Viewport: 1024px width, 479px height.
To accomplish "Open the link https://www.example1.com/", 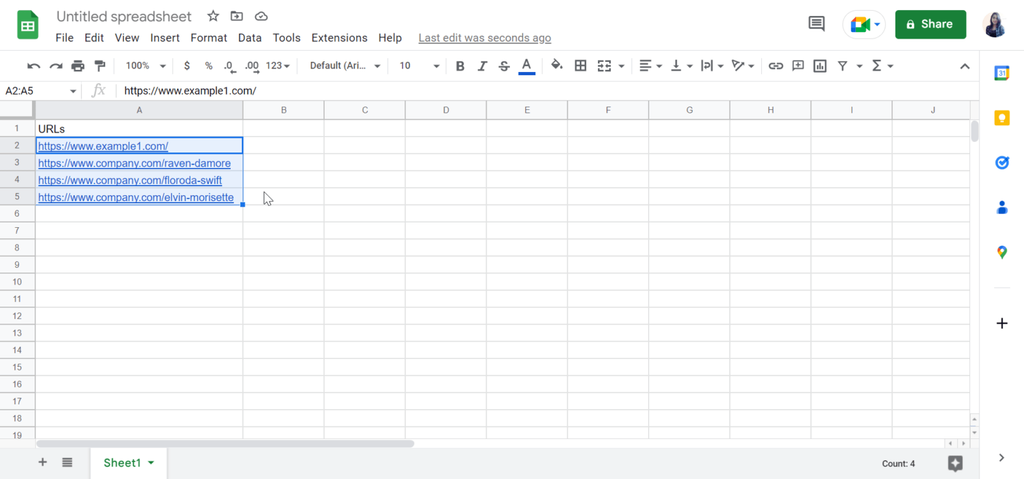I will pos(103,145).
